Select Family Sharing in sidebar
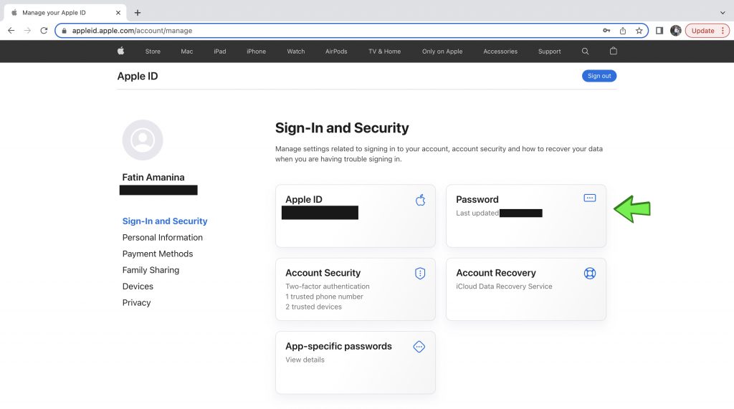 click(x=151, y=270)
